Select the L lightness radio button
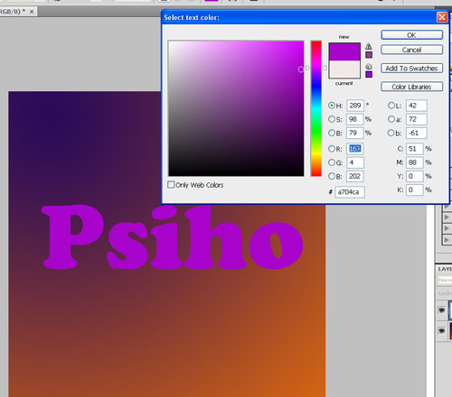Image resolution: width=452 pixels, height=397 pixels. point(391,106)
